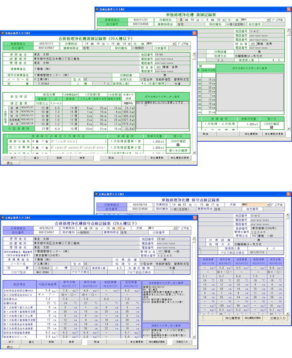292x358 pixels.
Task: Click 清掃実施日 field showing H25/07/17
Action: click(46, 44)
